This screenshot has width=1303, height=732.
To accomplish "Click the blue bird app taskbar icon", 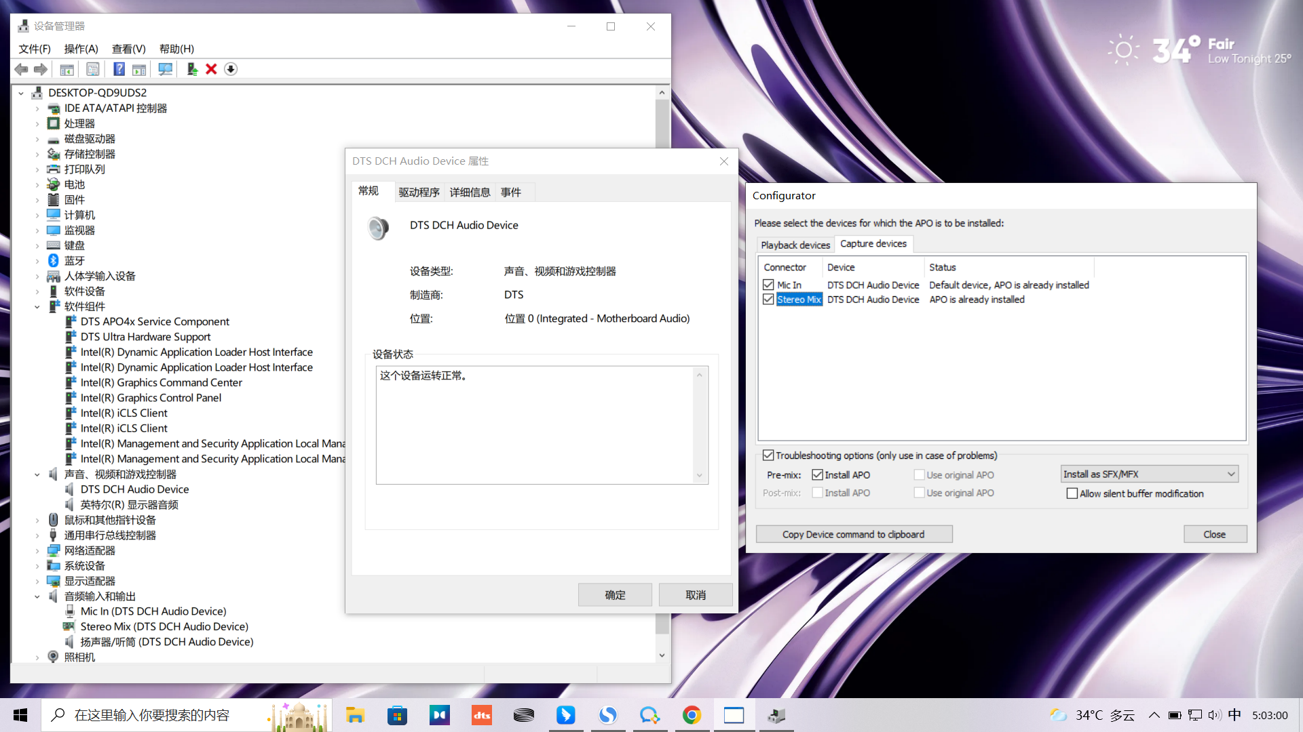I will click(565, 715).
